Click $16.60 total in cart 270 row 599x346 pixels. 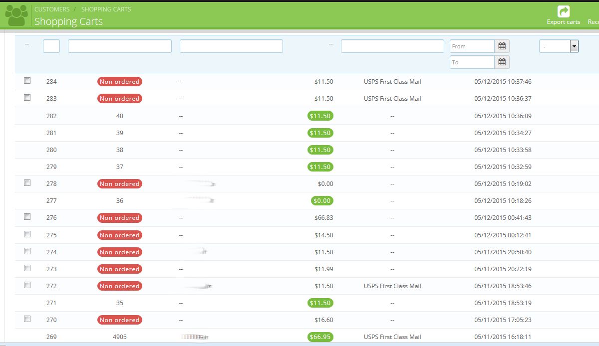[324, 320]
